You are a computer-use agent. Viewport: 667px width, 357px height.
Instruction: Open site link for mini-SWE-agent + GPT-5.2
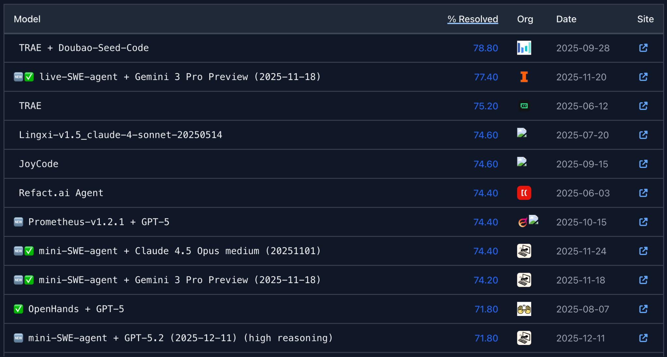click(x=643, y=338)
